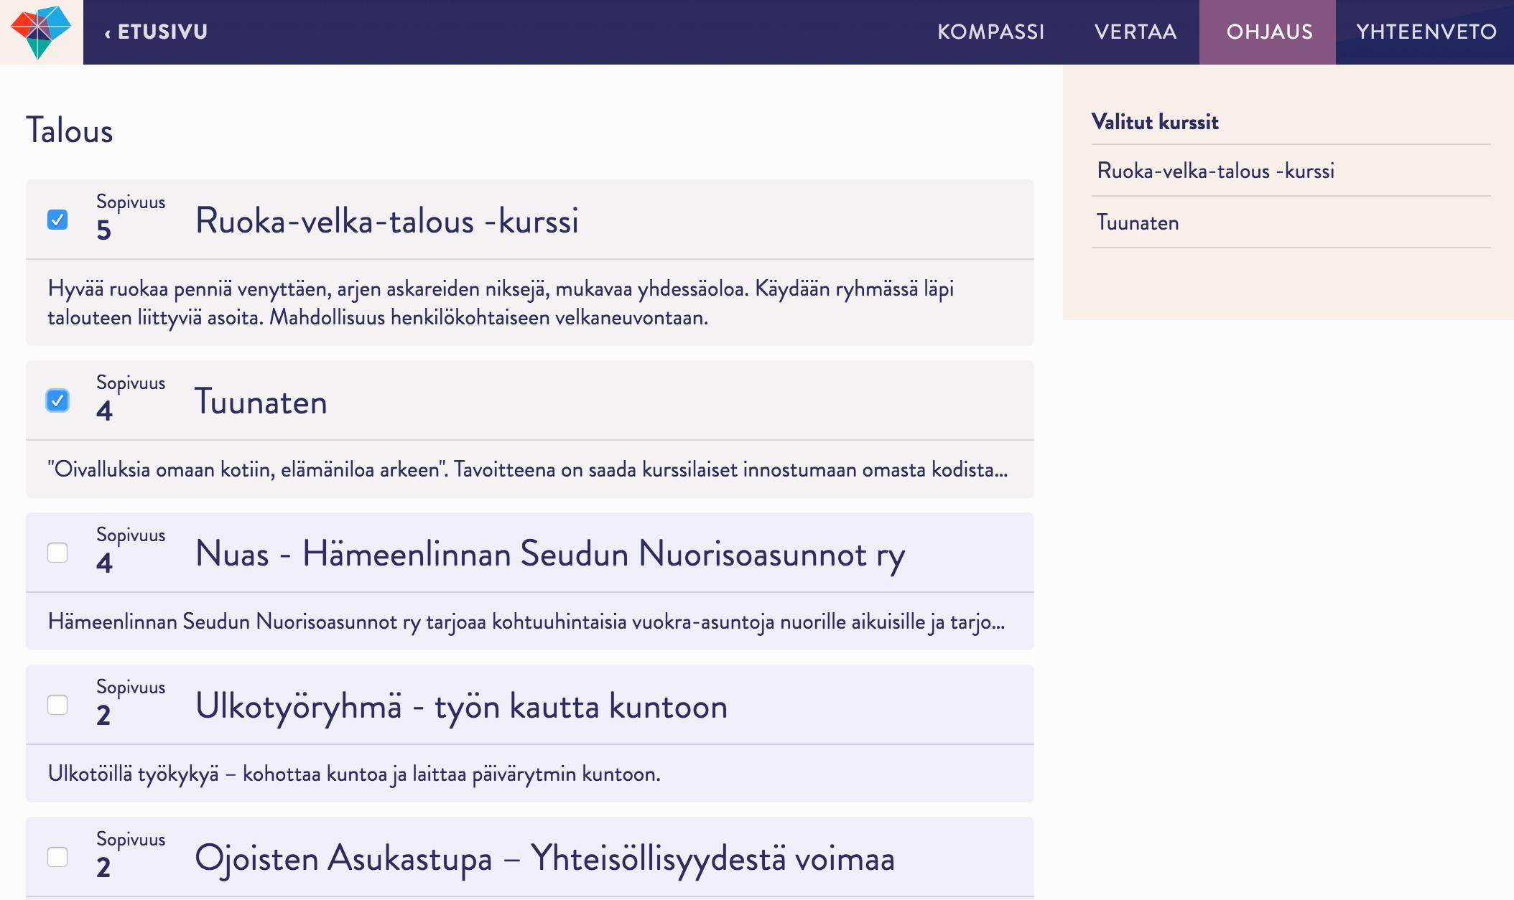
Task: Click the Valitut kurssit heading
Action: click(x=1155, y=122)
